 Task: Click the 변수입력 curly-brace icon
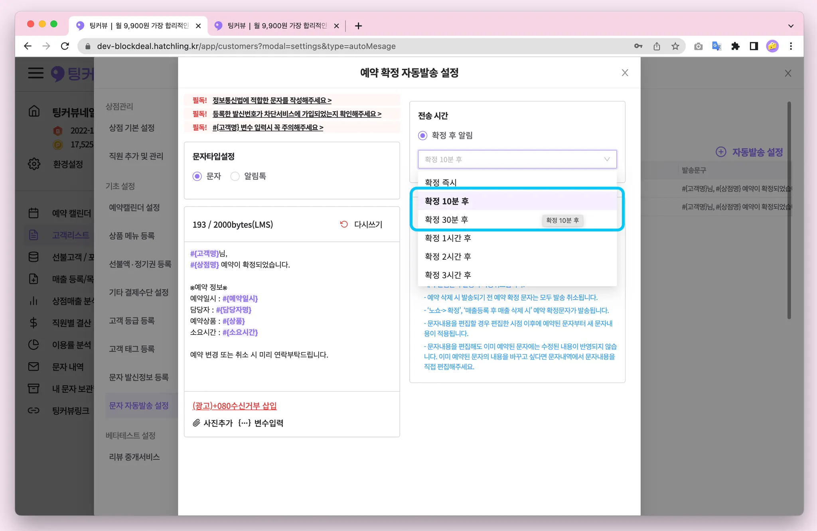point(244,423)
